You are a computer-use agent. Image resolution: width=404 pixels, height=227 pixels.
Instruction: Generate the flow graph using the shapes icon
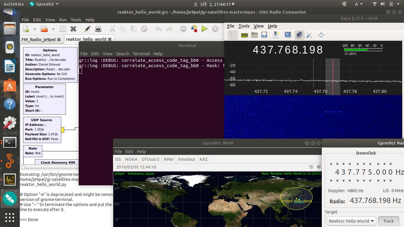point(194,29)
